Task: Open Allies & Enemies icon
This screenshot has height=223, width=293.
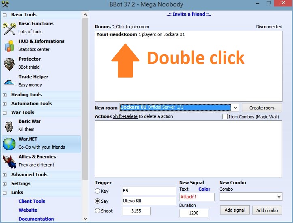Action: [9, 162]
